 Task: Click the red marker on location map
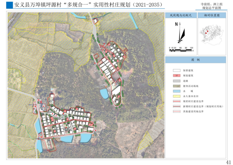[207, 31]
